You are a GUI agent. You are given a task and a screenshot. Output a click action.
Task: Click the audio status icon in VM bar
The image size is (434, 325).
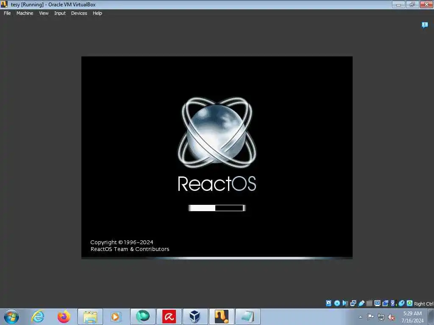tap(345, 303)
